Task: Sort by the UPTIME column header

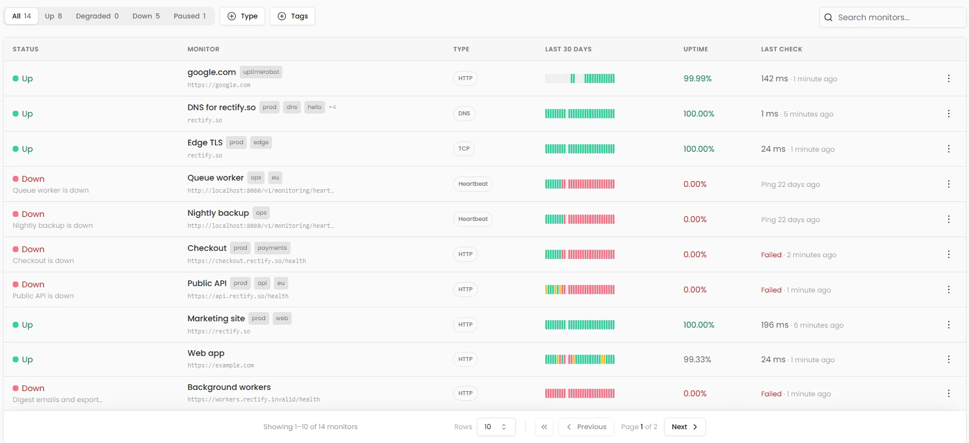Action: [696, 49]
